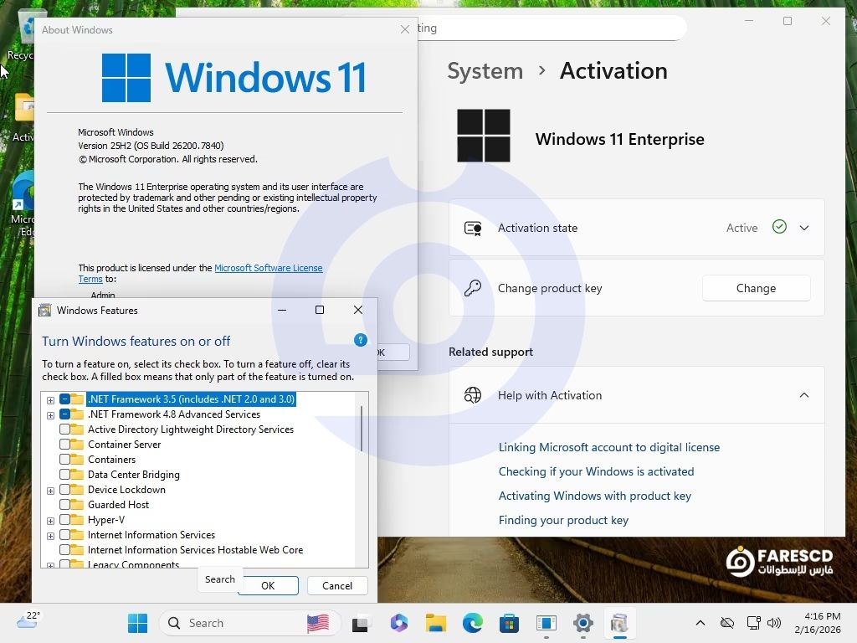The image size is (857, 643).
Task: Enable the Hyper-V feature checkbox
Action: click(65, 520)
